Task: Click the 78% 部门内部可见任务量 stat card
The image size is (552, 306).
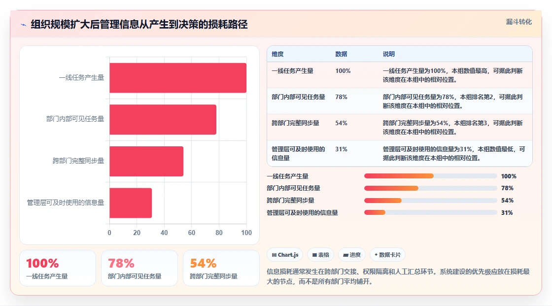Action: pyautogui.click(x=139, y=268)
